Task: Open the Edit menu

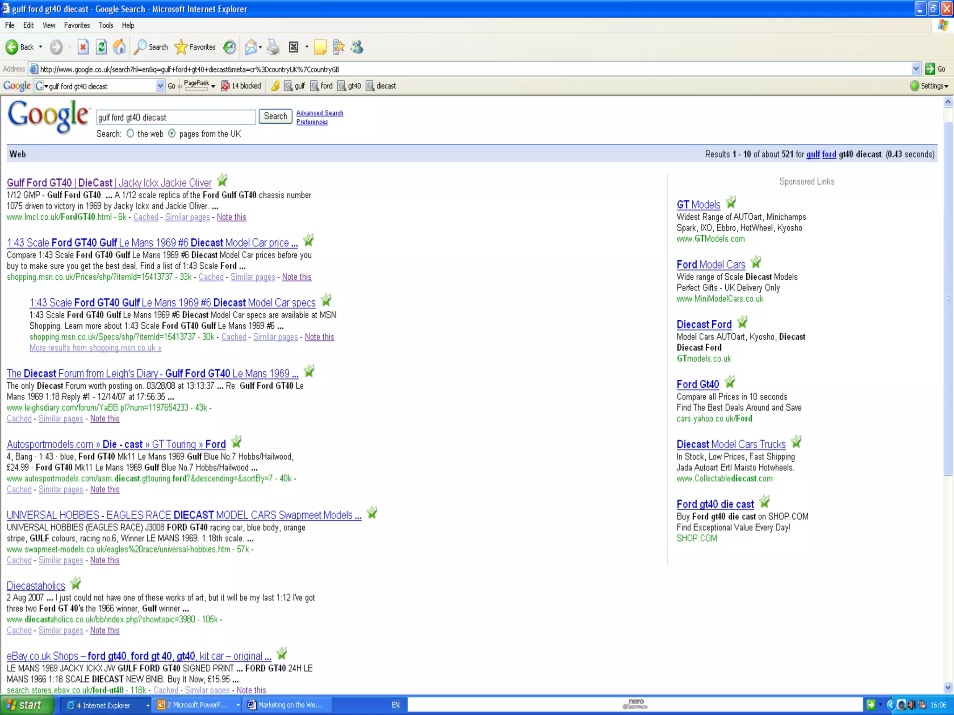Action: click(28, 25)
